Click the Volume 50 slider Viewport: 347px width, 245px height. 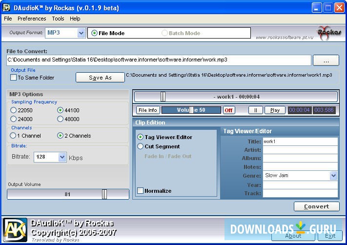pos(191,110)
